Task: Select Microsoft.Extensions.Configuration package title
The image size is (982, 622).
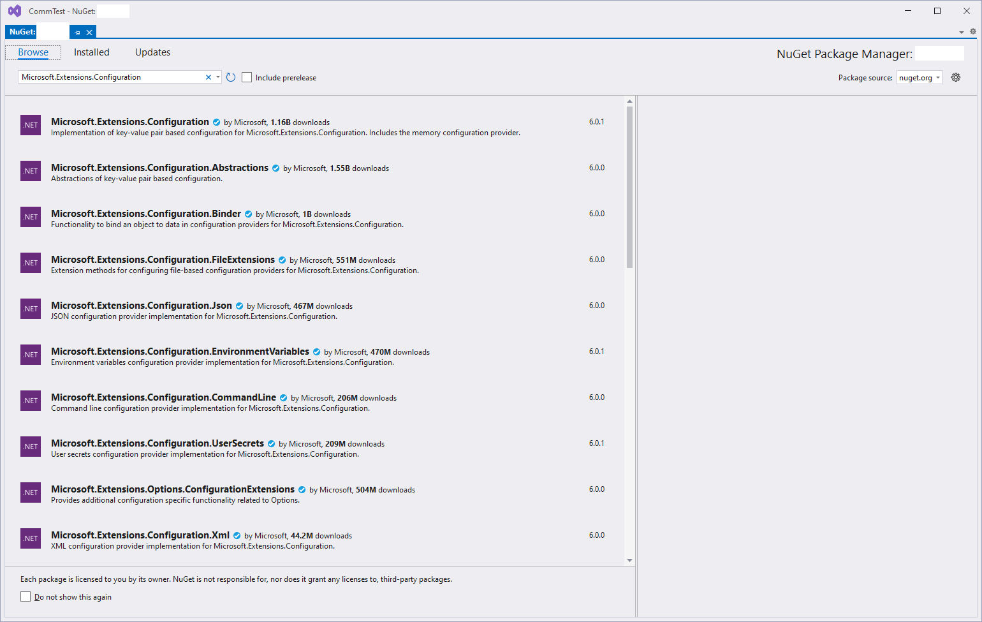Action: 130,122
